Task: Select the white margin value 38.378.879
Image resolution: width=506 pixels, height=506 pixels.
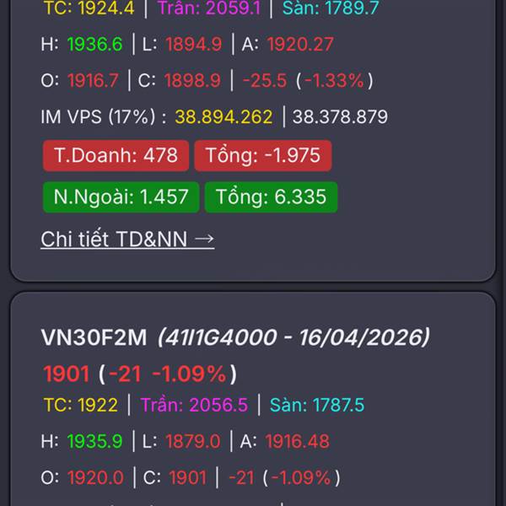Action: tap(340, 117)
